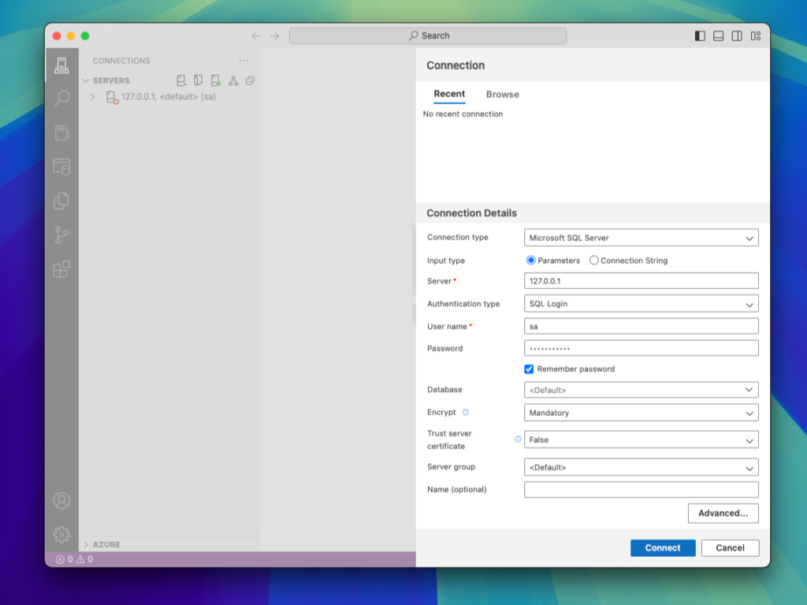807x605 pixels.
Task: Click the Cancel button
Action: (730, 548)
